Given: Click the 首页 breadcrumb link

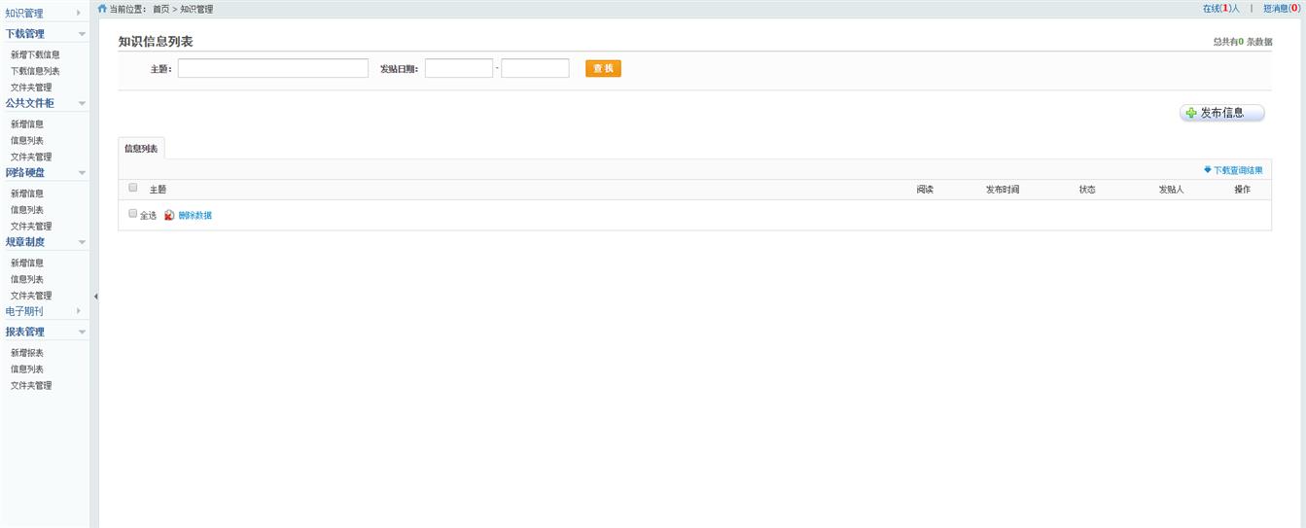Looking at the screenshot, I should (160, 9).
